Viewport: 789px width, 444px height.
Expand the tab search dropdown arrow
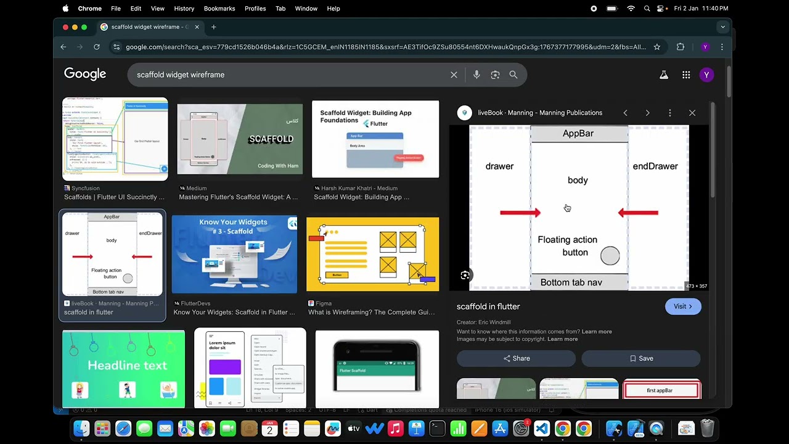pyautogui.click(x=722, y=27)
